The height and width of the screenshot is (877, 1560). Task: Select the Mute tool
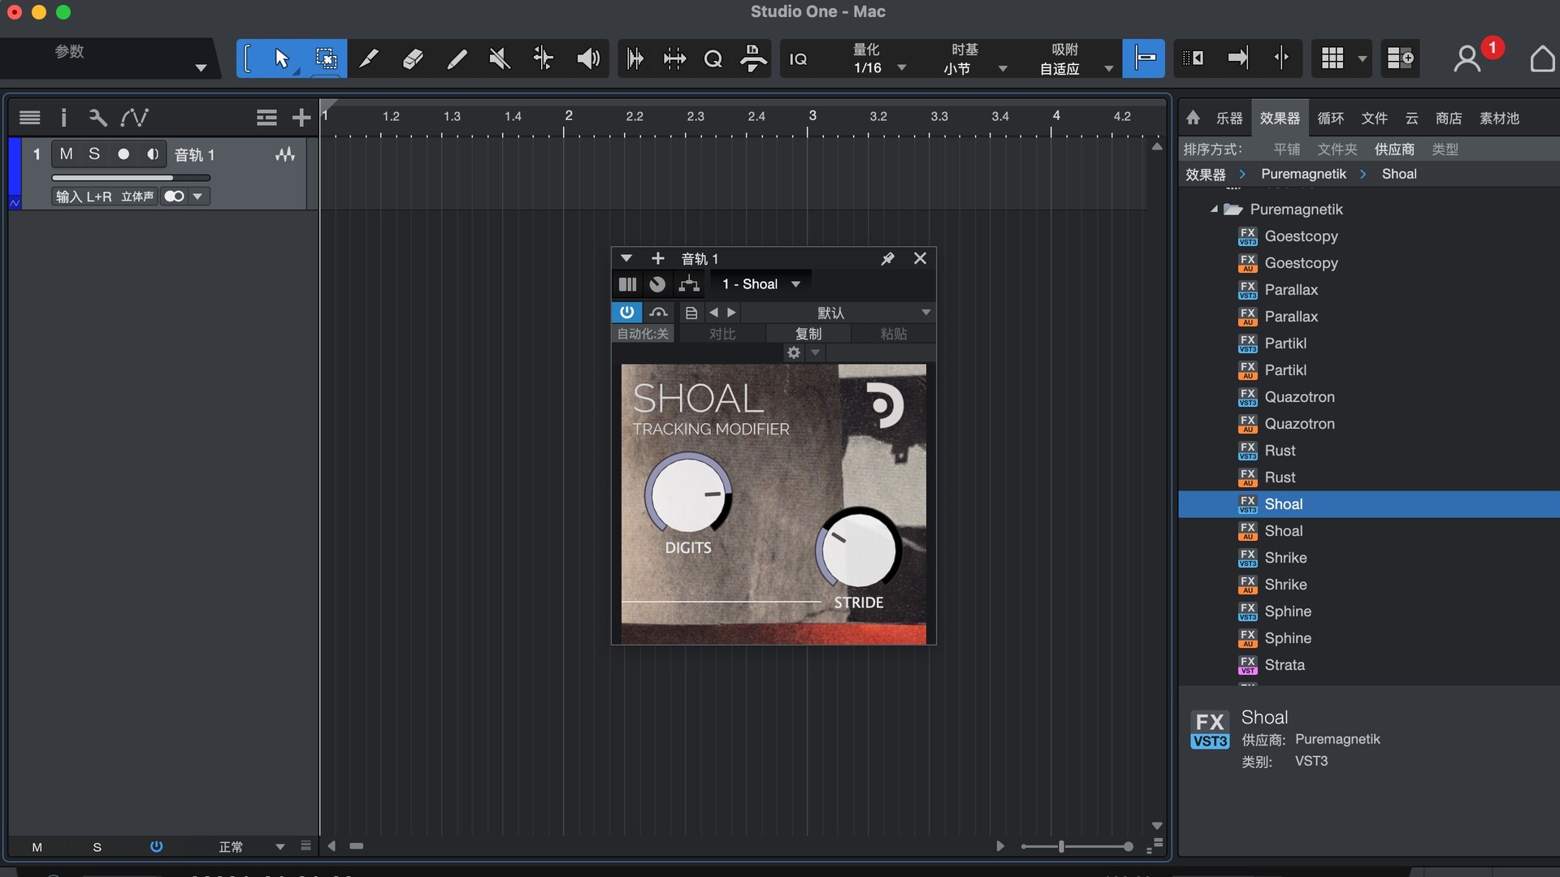[x=500, y=58]
